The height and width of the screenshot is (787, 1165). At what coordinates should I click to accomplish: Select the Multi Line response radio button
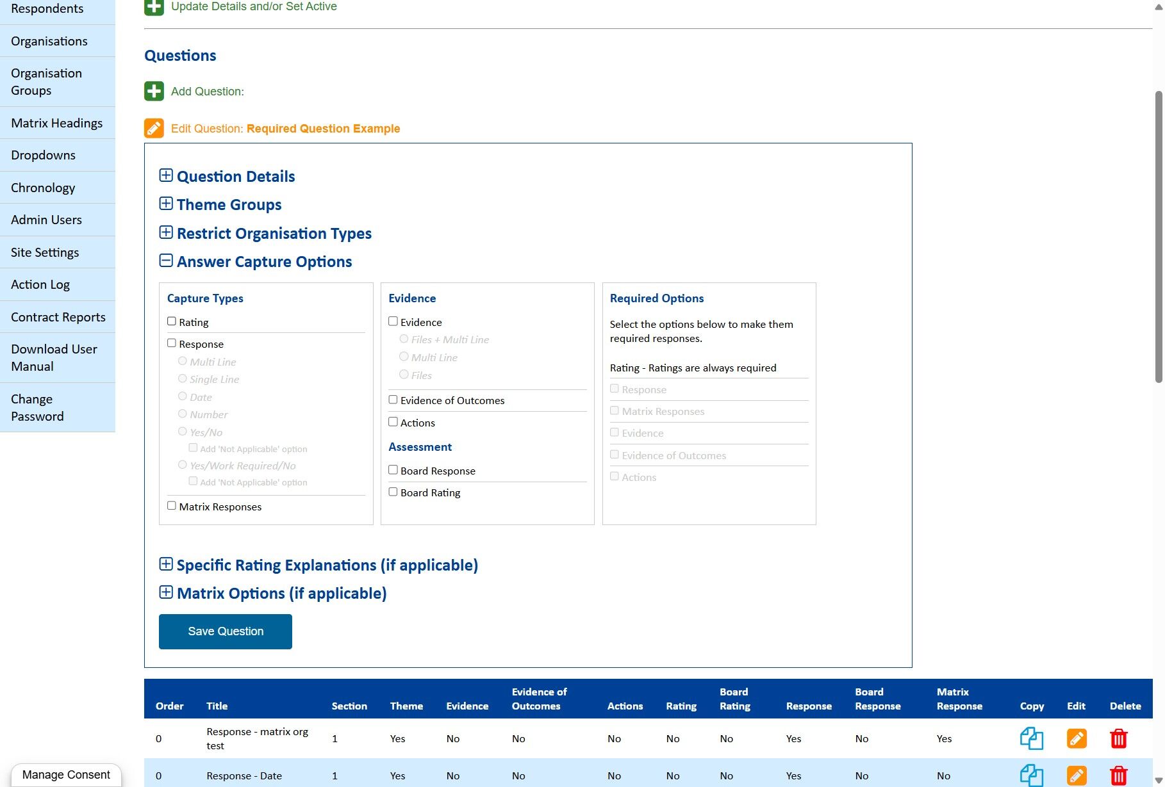click(x=183, y=361)
